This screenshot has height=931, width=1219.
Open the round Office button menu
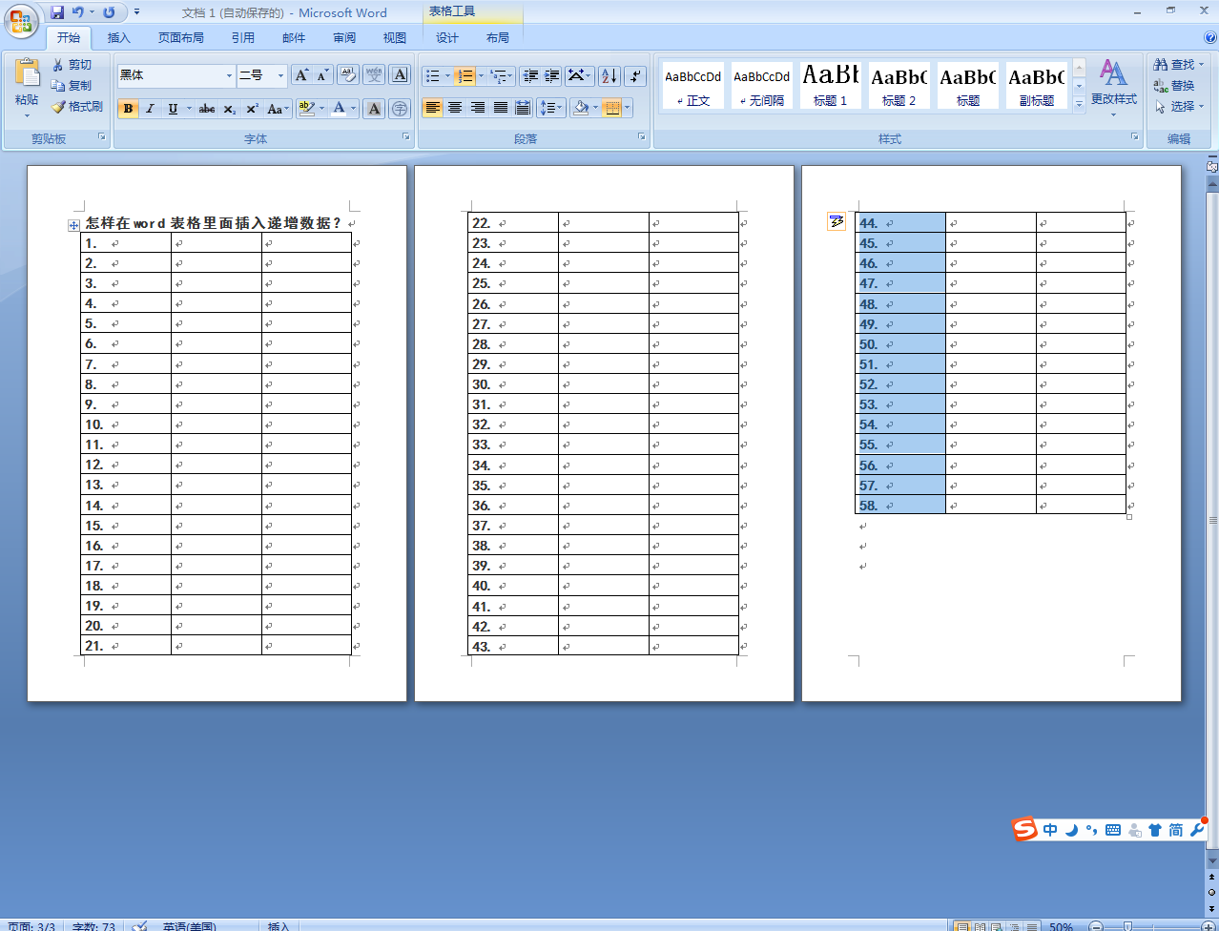click(x=21, y=19)
